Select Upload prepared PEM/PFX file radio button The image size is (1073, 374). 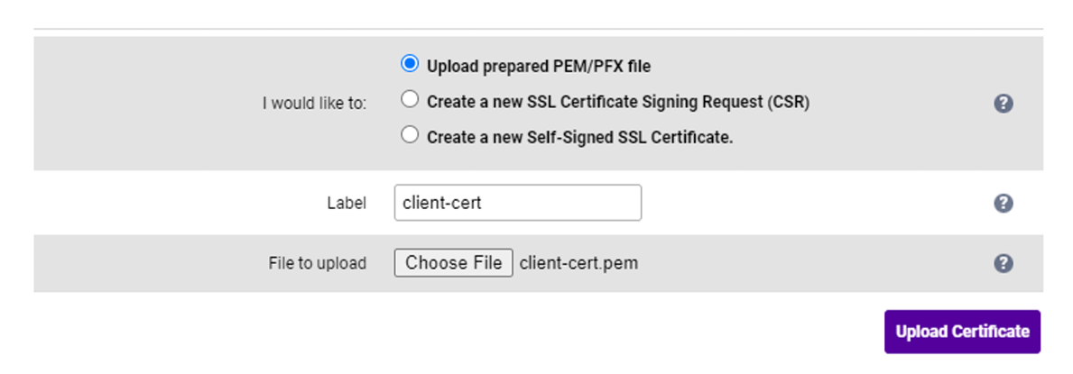[x=410, y=64]
